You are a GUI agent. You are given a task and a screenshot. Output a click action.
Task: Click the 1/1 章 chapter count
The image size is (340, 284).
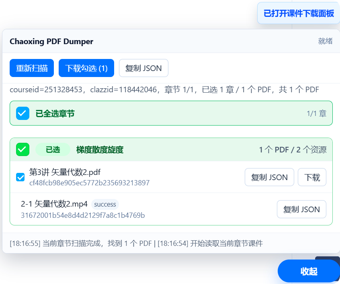[317, 113]
